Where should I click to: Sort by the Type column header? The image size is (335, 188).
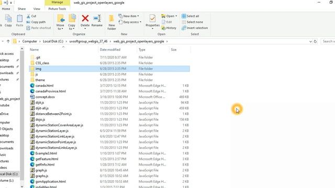tap(142, 50)
